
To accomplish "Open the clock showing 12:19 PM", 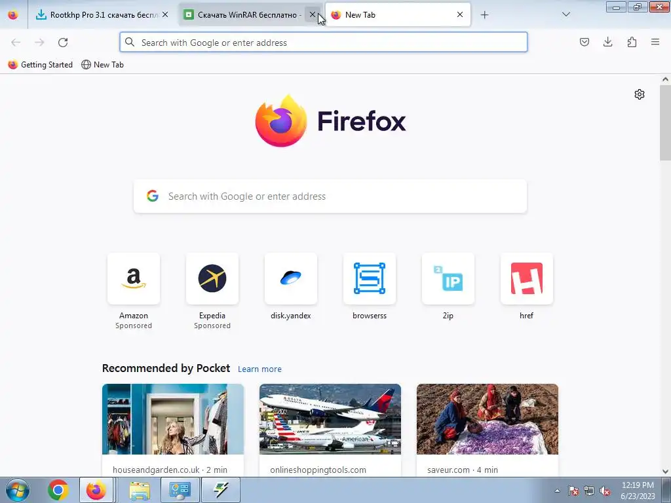I will (638, 491).
